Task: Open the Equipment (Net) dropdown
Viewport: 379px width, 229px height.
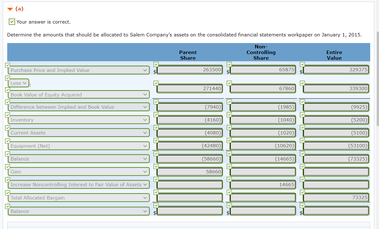Action: click(79, 146)
